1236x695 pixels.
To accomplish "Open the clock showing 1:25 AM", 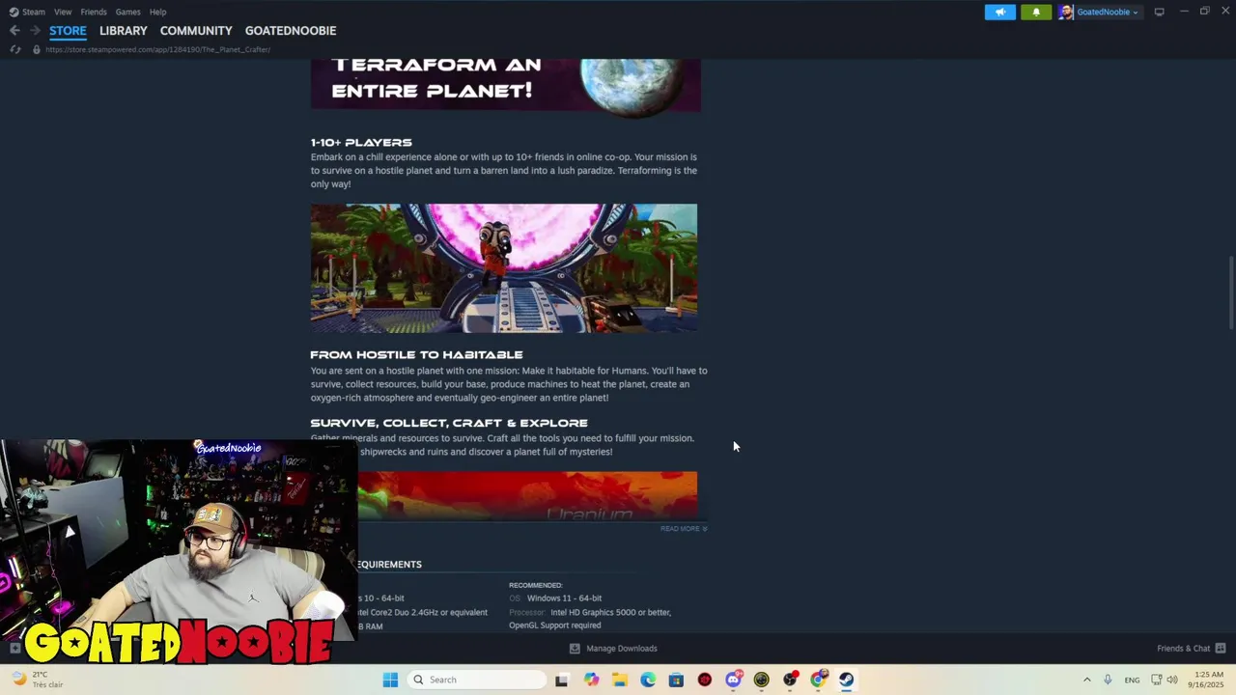I will pyautogui.click(x=1208, y=680).
